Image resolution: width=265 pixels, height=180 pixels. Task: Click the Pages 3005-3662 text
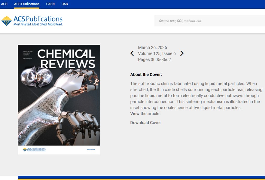pos(154,59)
